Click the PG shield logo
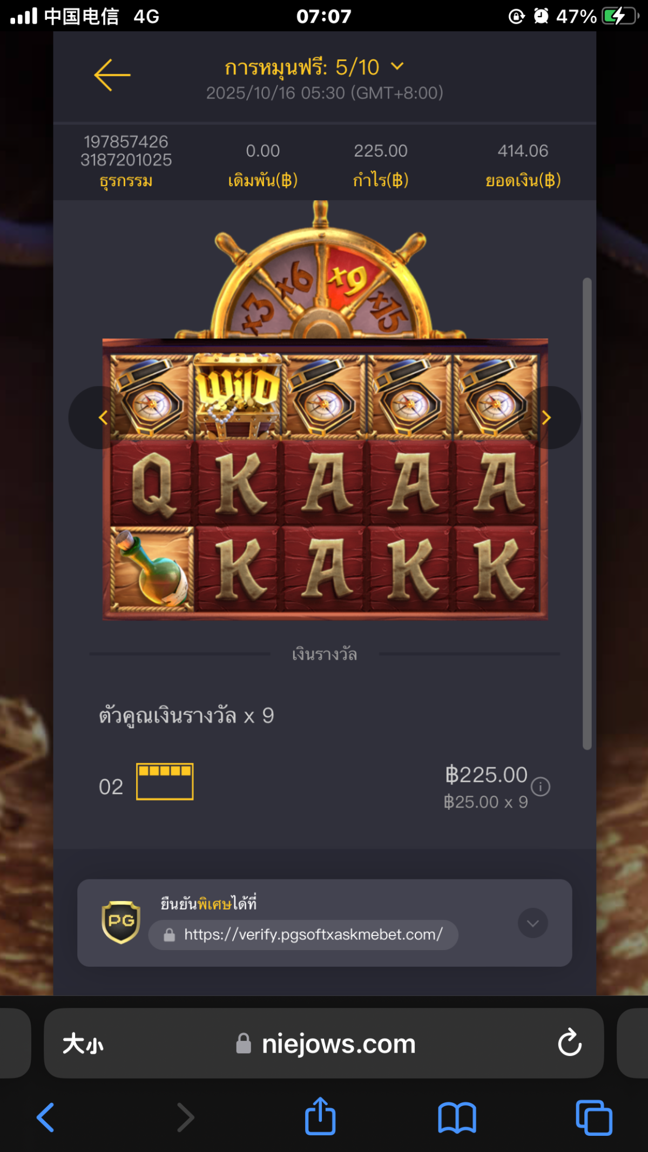This screenshot has width=648, height=1152. tap(121, 922)
